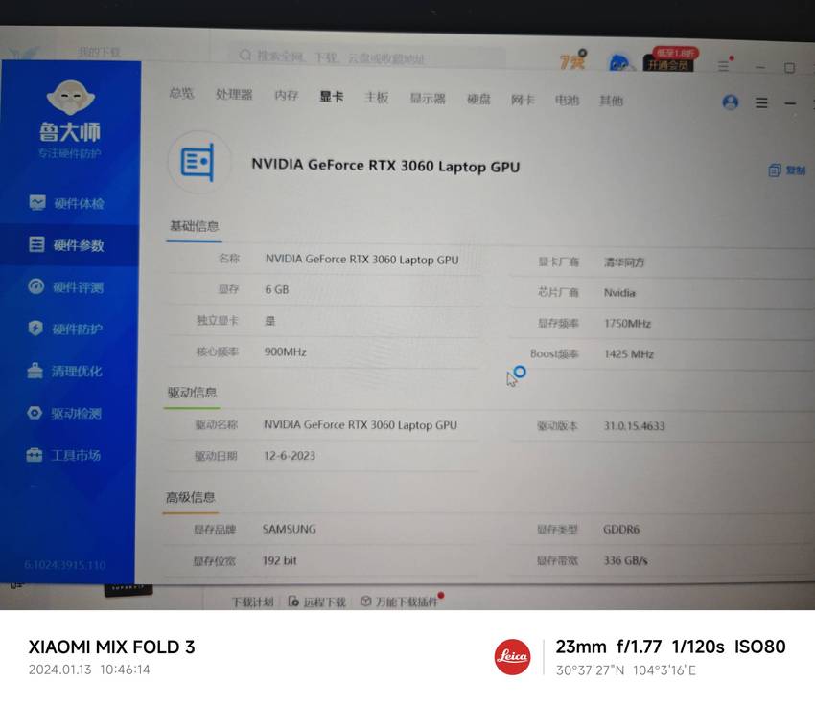The height and width of the screenshot is (704, 815).
Task: Click 万能下载插件 in background window
Action: (x=399, y=602)
